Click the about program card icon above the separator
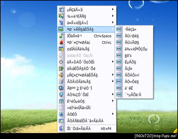 (x=61, y=121)
